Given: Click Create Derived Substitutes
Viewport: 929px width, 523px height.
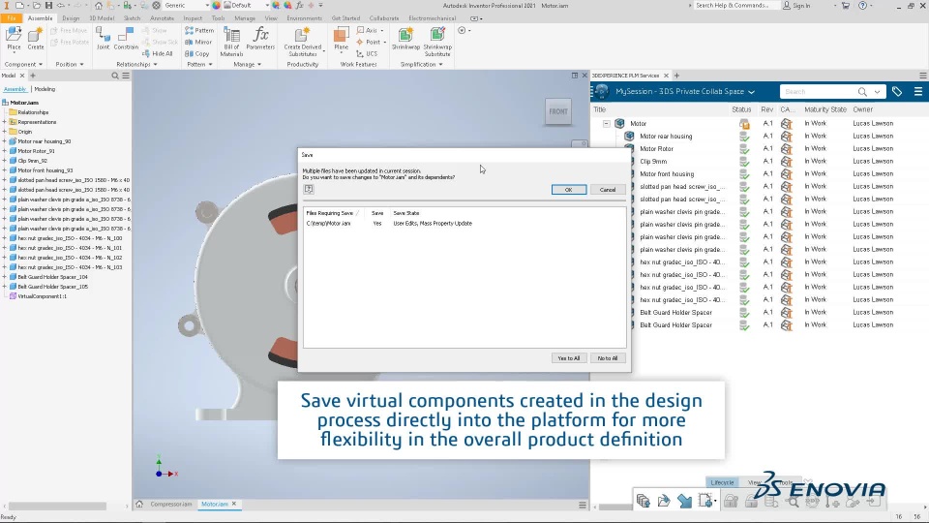Looking at the screenshot, I should pos(303,42).
